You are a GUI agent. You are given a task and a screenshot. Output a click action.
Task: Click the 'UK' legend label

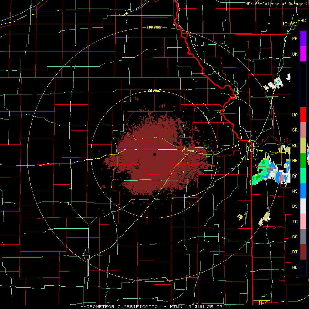coord(295,54)
